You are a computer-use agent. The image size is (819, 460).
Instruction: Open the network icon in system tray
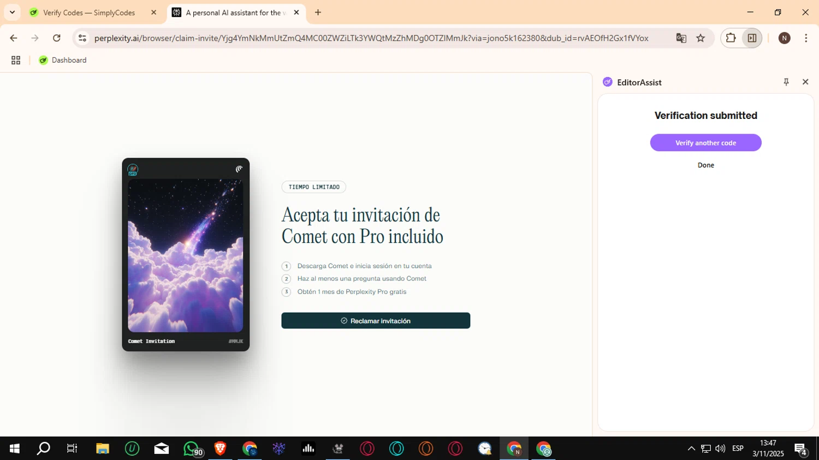pyautogui.click(x=706, y=449)
